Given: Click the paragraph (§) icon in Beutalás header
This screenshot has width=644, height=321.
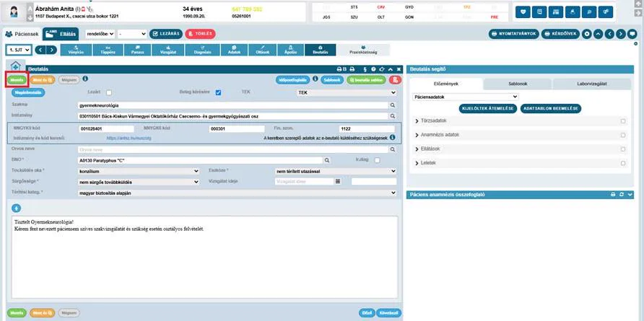Looking at the screenshot, I should (365, 69).
